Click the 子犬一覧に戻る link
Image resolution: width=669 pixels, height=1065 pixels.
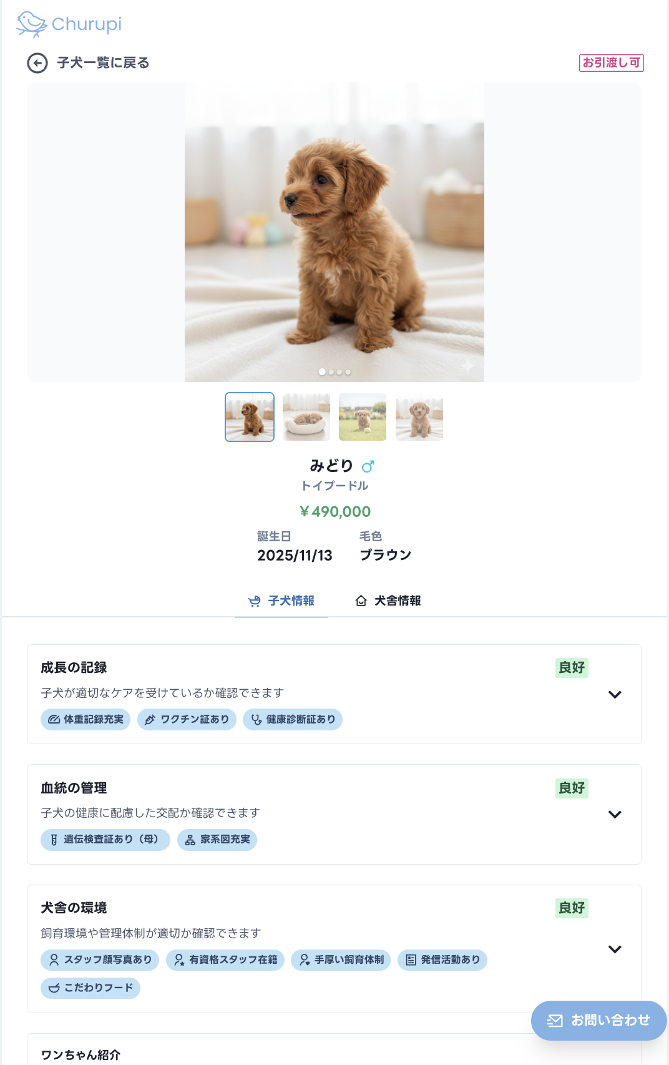pos(102,62)
